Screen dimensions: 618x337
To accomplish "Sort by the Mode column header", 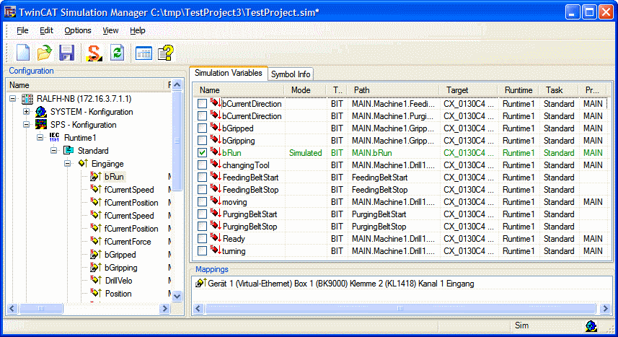I will tap(306, 90).
